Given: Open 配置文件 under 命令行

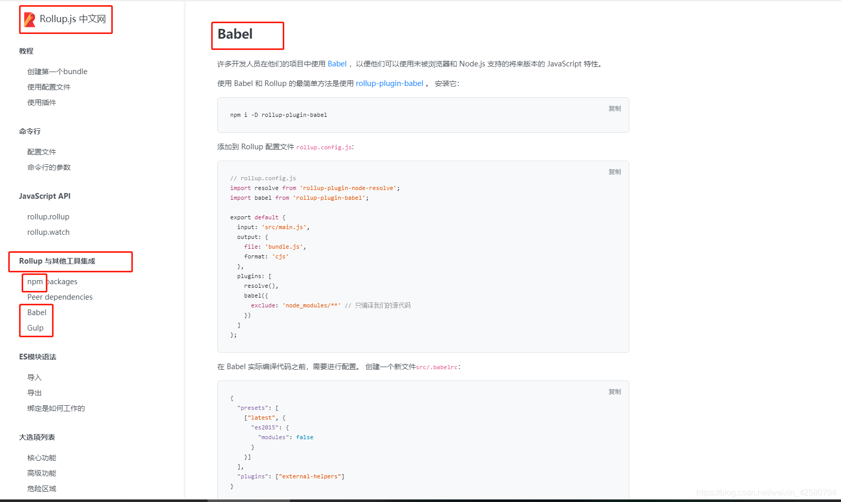Looking at the screenshot, I should [x=42, y=152].
